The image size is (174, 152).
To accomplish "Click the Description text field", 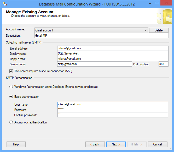I will (101, 36).
